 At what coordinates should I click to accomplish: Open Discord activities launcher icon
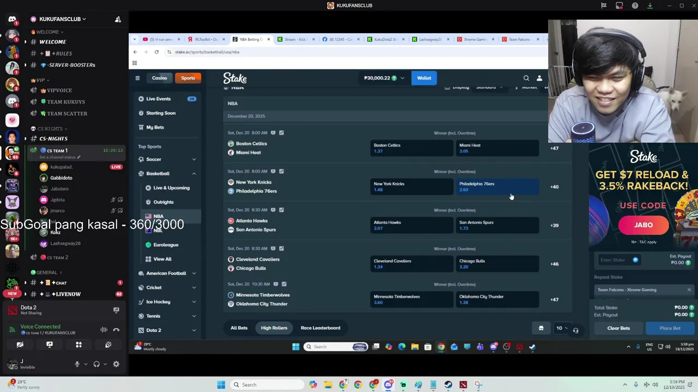pyautogui.click(x=79, y=345)
